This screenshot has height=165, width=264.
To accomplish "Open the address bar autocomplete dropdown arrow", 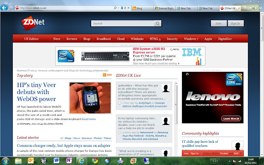I will pos(118,8).
